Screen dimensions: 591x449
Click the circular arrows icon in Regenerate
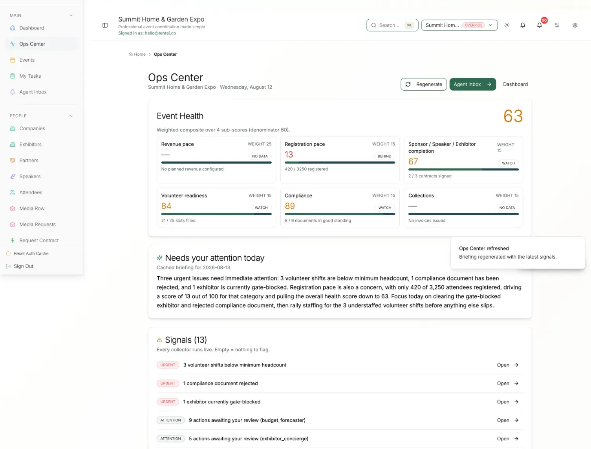point(408,84)
